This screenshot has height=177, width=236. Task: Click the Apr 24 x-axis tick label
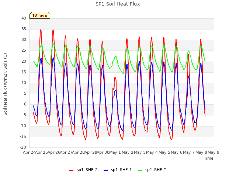tap(29, 152)
